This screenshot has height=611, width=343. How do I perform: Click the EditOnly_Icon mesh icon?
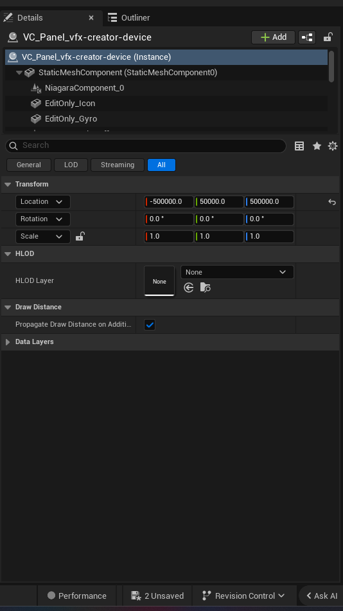[36, 104]
